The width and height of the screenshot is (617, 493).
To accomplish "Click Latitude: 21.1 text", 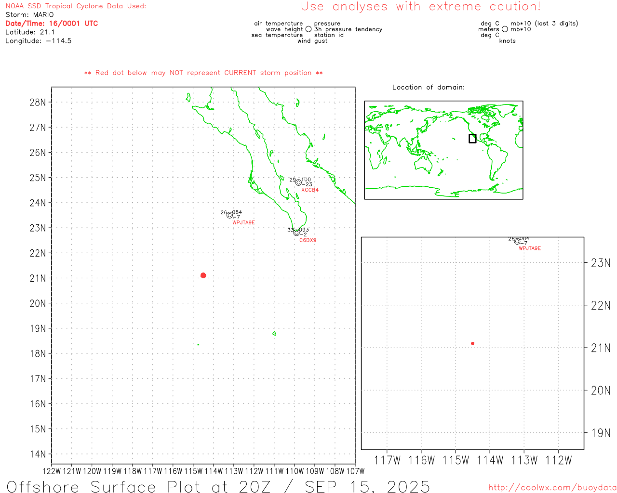I will tap(30, 32).
